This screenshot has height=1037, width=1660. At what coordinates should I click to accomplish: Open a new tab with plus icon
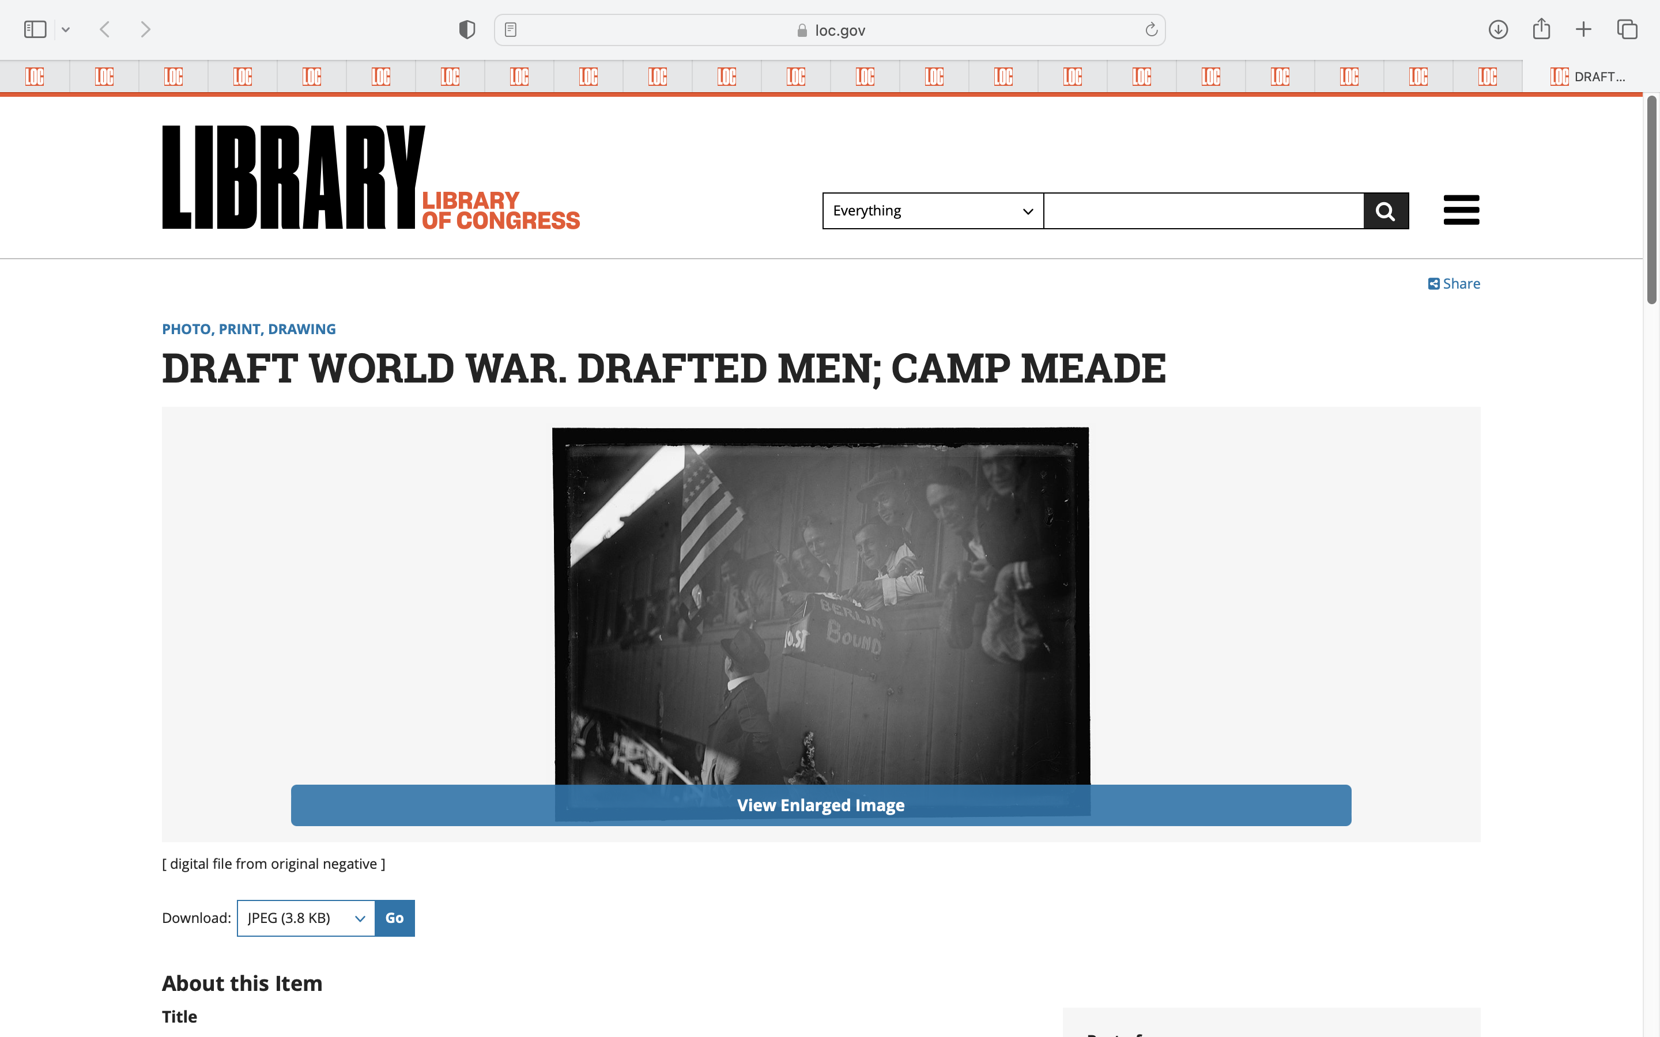pyautogui.click(x=1583, y=29)
